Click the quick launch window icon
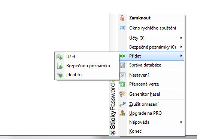The image size is (197, 139). pyautogui.click(x=122, y=28)
